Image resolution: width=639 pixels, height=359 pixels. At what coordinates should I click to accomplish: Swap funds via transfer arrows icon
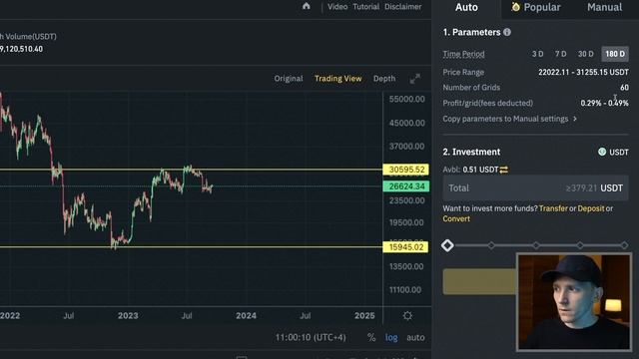point(503,170)
